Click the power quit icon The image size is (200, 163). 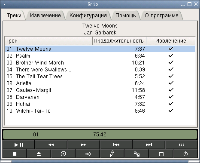point(185,154)
